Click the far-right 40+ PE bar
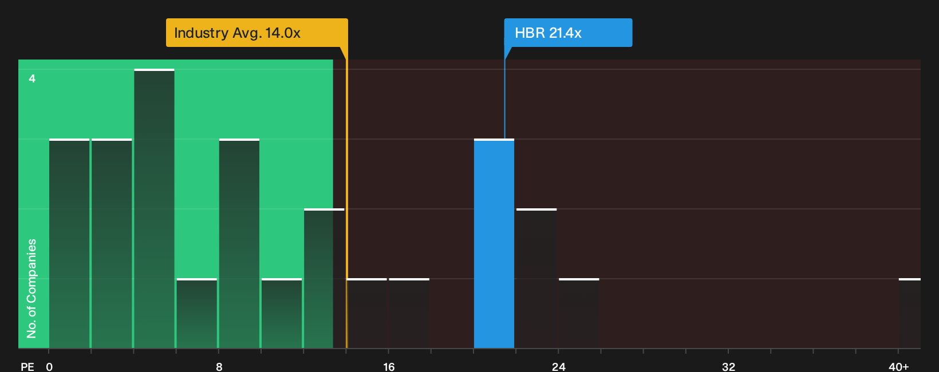Screen dimensions: 939x372 (910, 313)
